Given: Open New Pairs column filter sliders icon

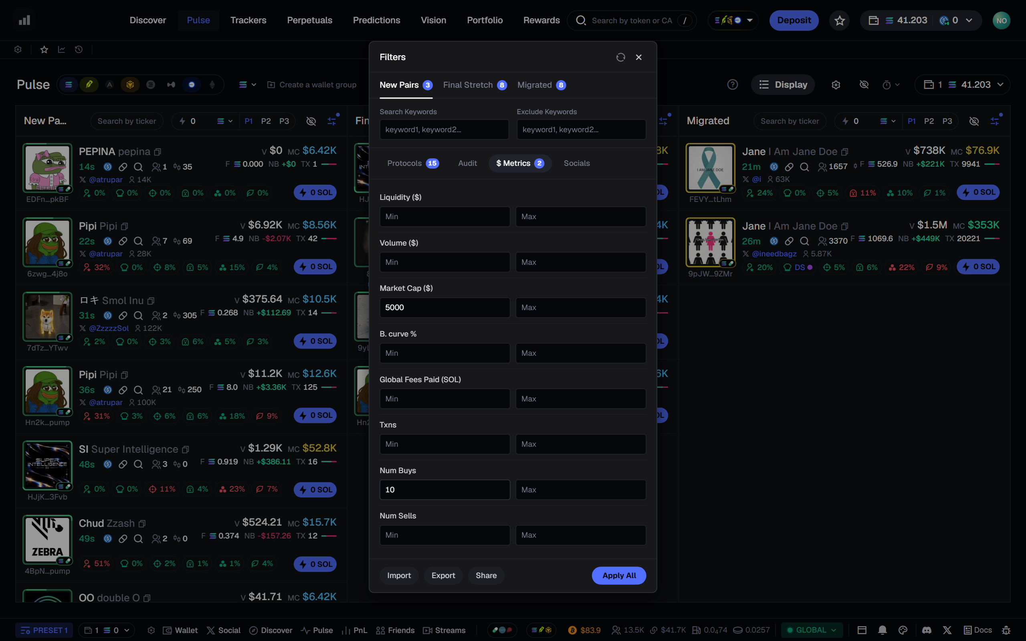Looking at the screenshot, I should point(331,121).
